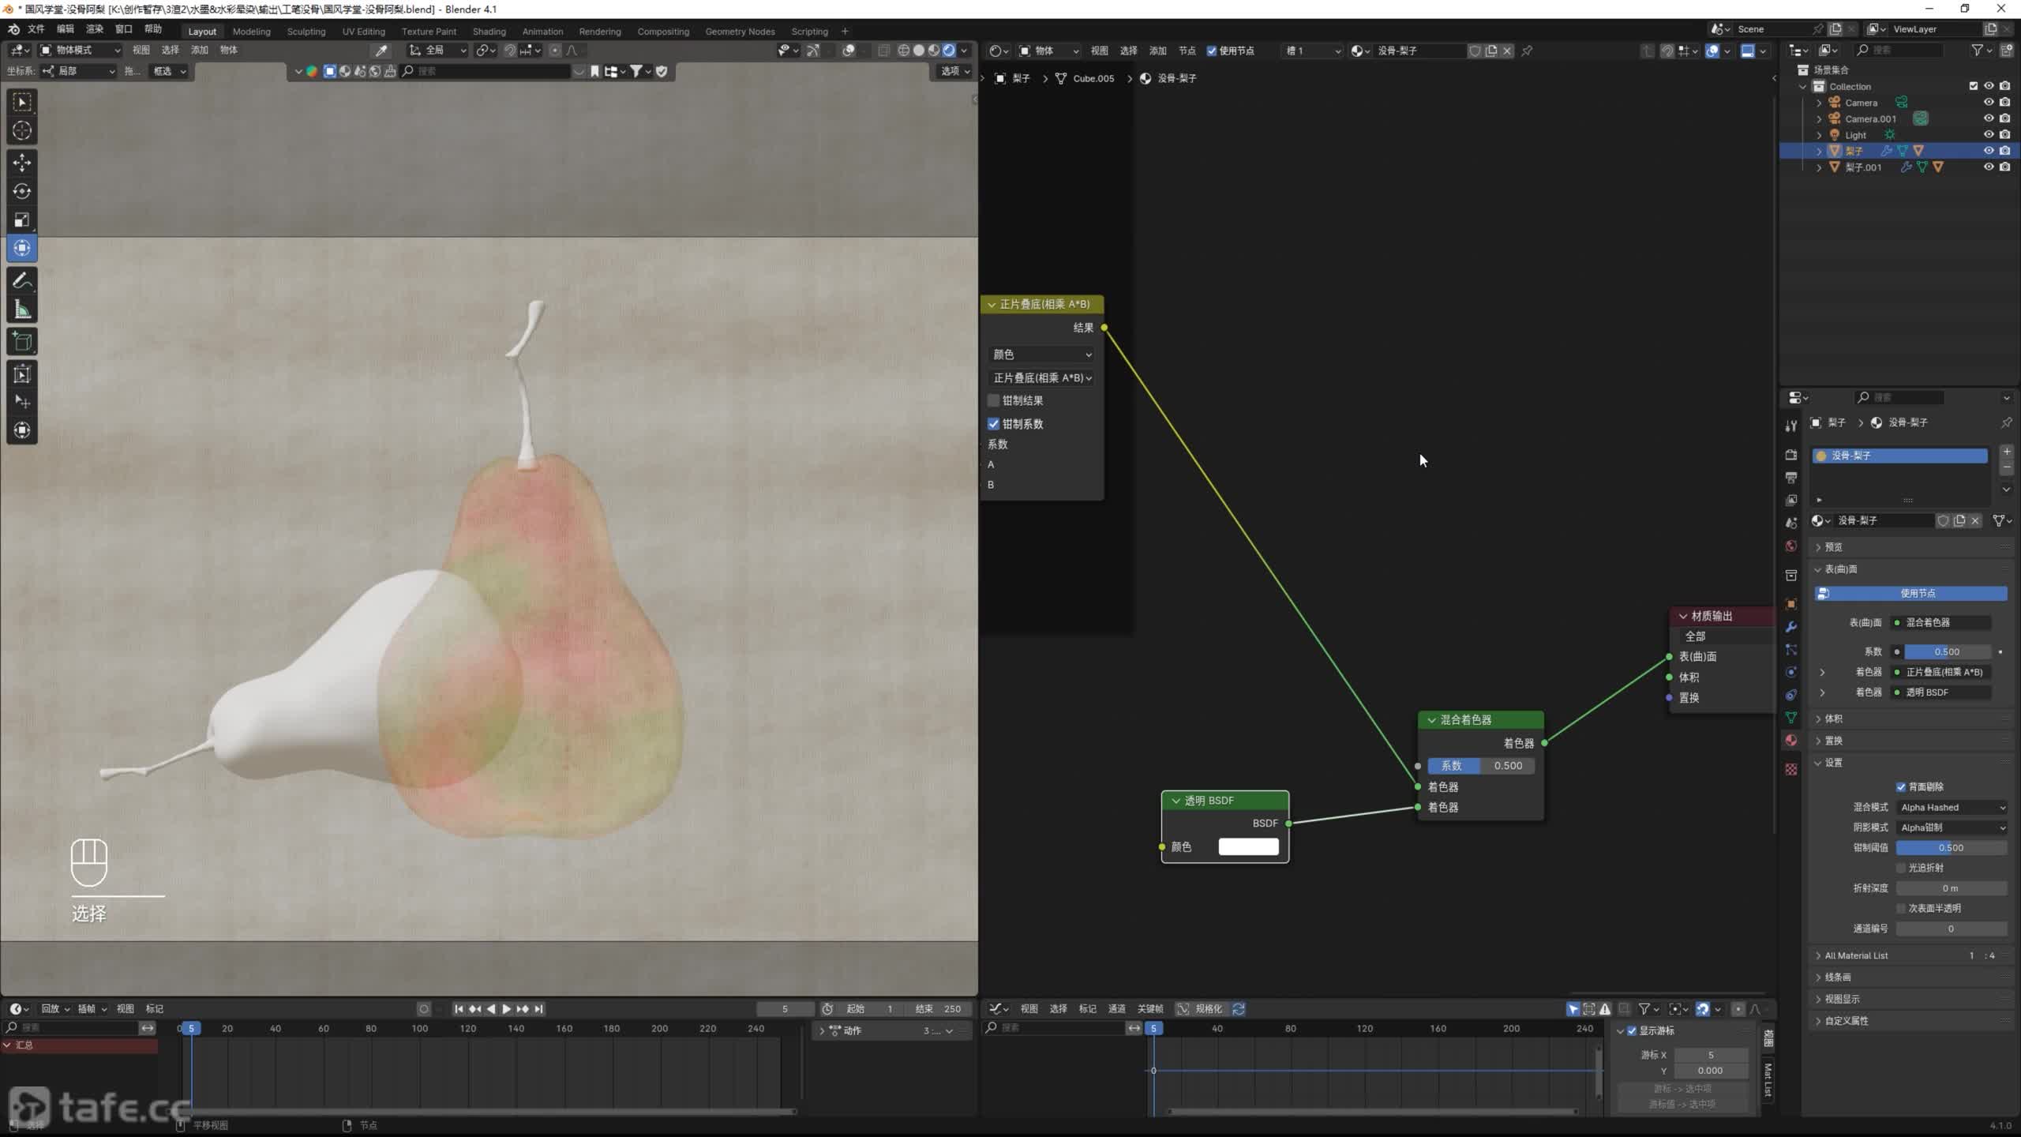Open the 混合模式 Alpha Hashed dropdown

pyautogui.click(x=1952, y=807)
